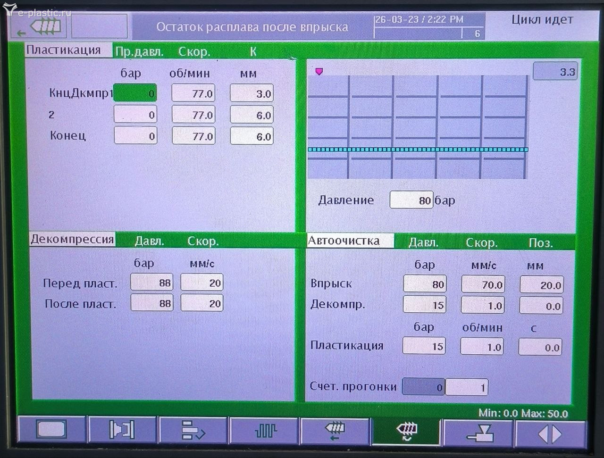Select the Пластикация tab header
The width and height of the screenshot is (604, 458).
click(64, 50)
